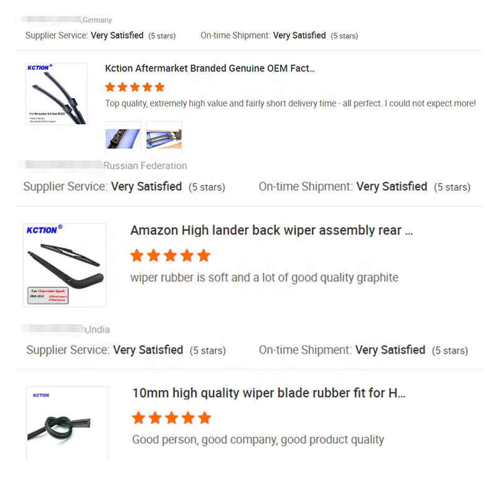Click the first star of Amazon High lander rating
The height and width of the screenshot is (498, 498).
coord(138,256)
